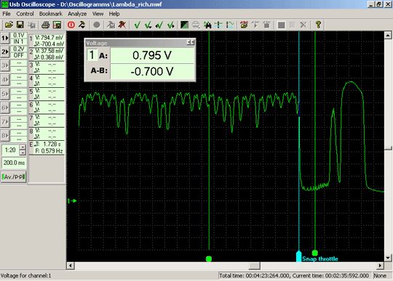Open the 200.0 ms timebase field
Viewport: 393px width, 281px height.
[14, 163]
